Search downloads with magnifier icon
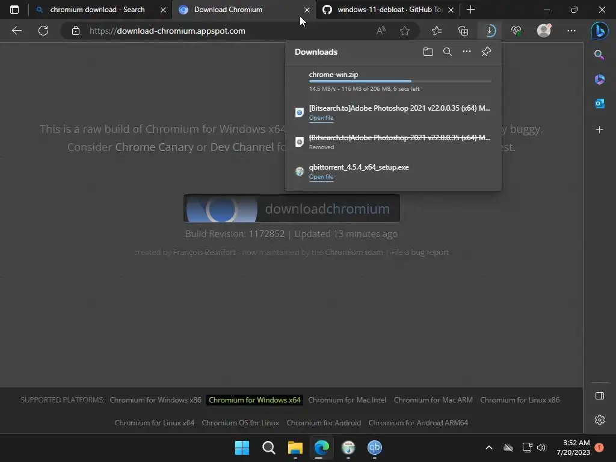This screenshot has height=462, width=616. 447,52
